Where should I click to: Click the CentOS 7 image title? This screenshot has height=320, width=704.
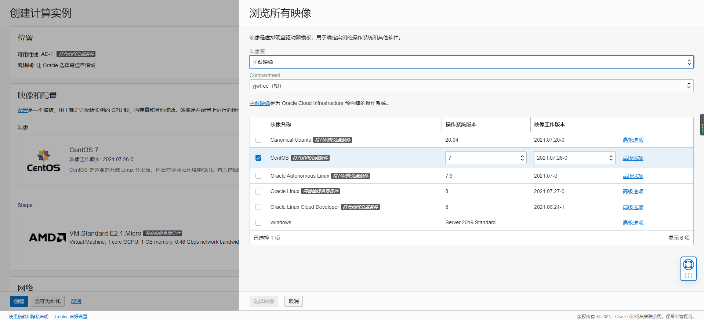tap(84, 150)
